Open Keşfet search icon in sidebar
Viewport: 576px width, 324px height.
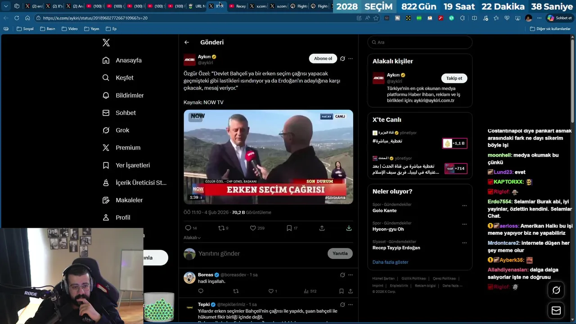point(106,78)
